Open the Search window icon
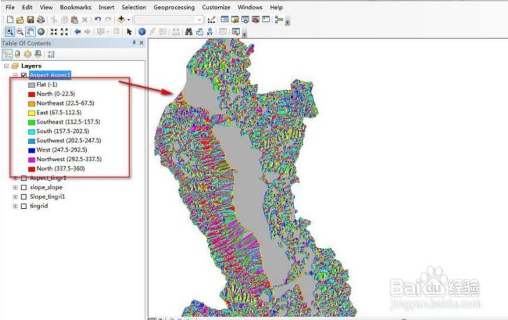Image resolution: width=508 pixels, height=320 pixels. [x=245, y=20]
